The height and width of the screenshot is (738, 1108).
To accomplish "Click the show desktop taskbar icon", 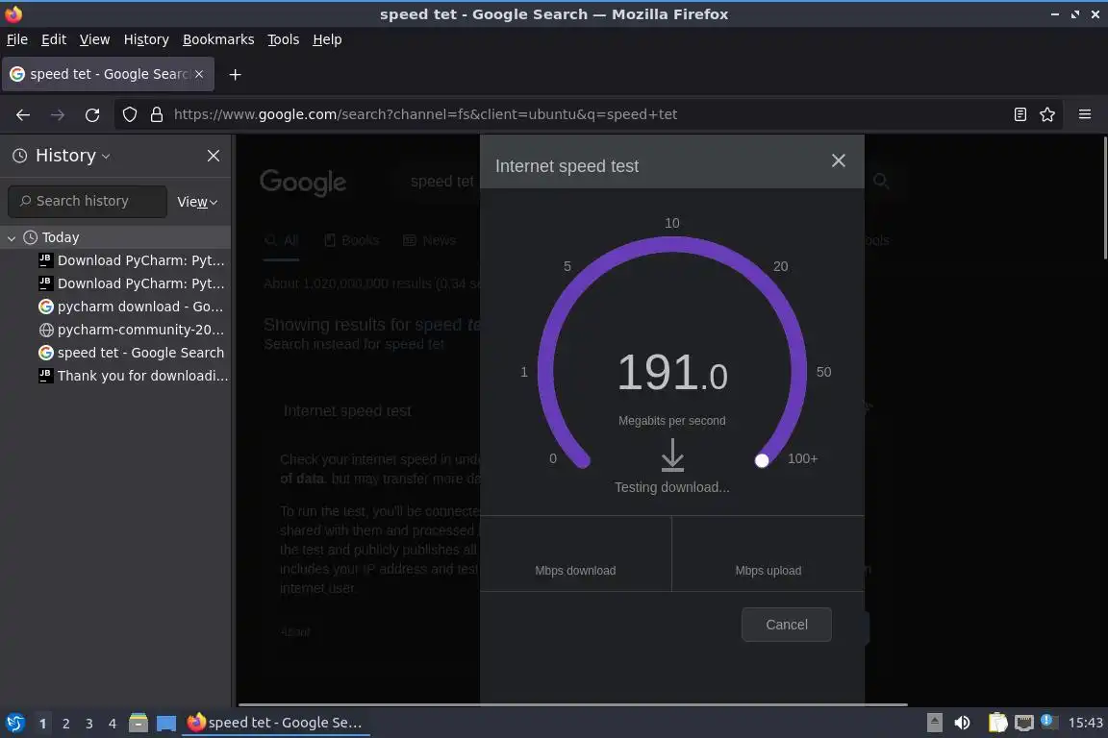I will (166, 724).
